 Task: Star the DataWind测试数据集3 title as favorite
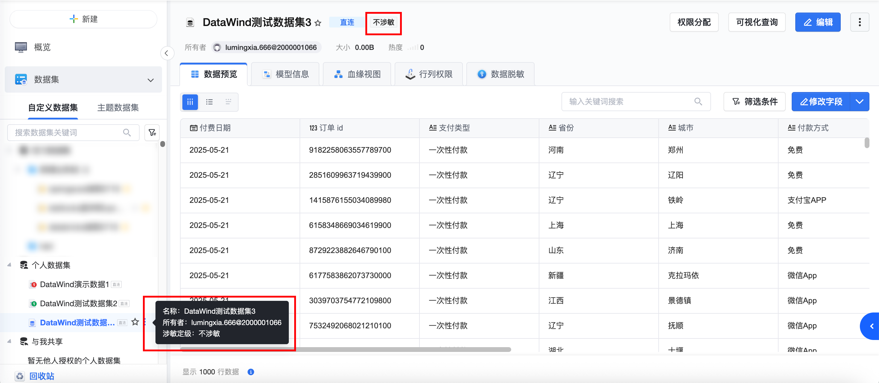pos(318,23)
